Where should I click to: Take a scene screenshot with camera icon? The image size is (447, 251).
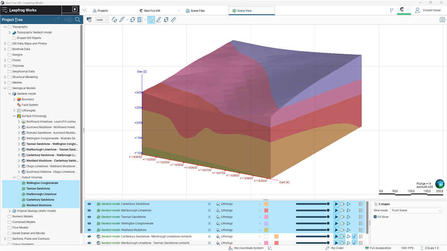tap(442, 20)
